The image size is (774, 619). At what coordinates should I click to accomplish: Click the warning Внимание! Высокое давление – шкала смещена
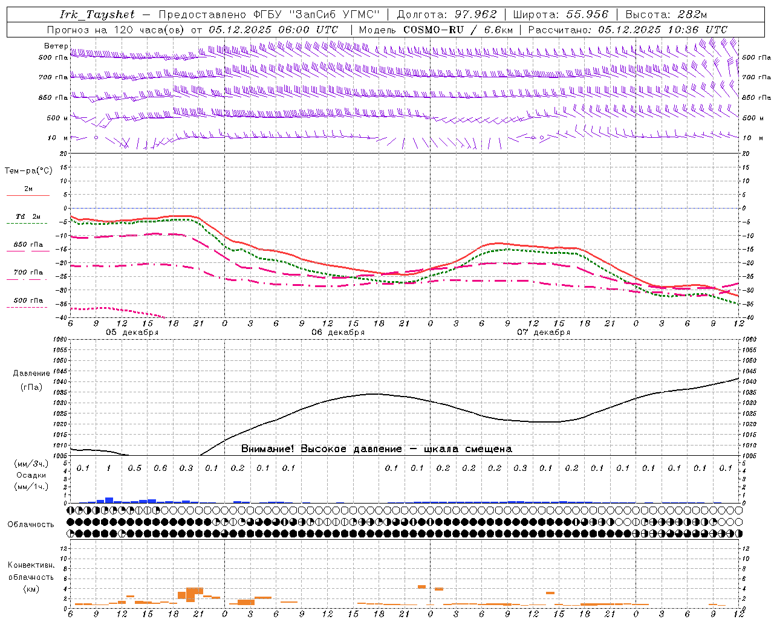pos(376,449)
